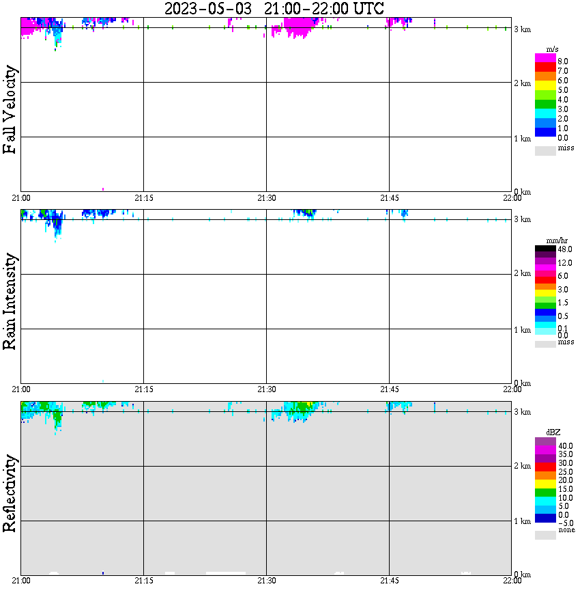The height and width of the screenshot is (593, 580).
Task: Click the chart title date 2023-05-03
Action: [x=208, y=8]
